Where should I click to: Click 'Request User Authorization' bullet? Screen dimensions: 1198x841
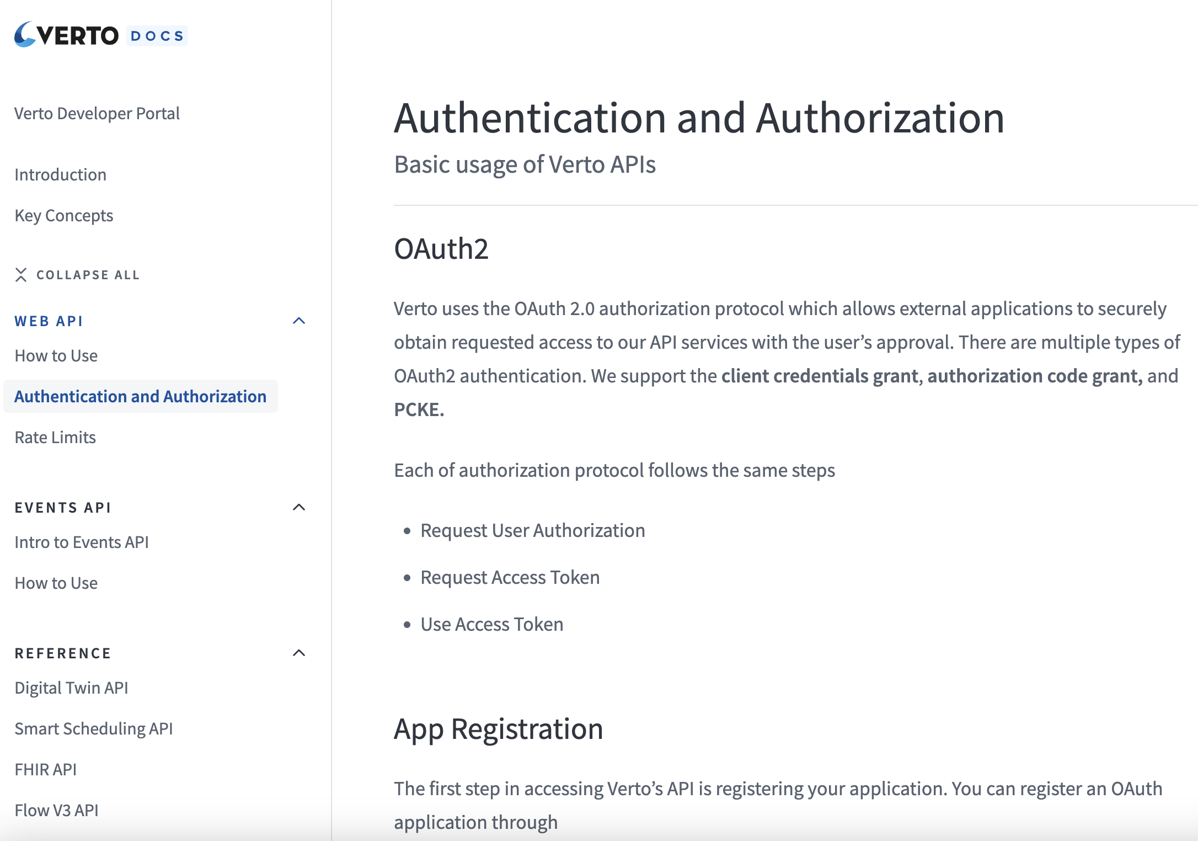coord(533,531)
